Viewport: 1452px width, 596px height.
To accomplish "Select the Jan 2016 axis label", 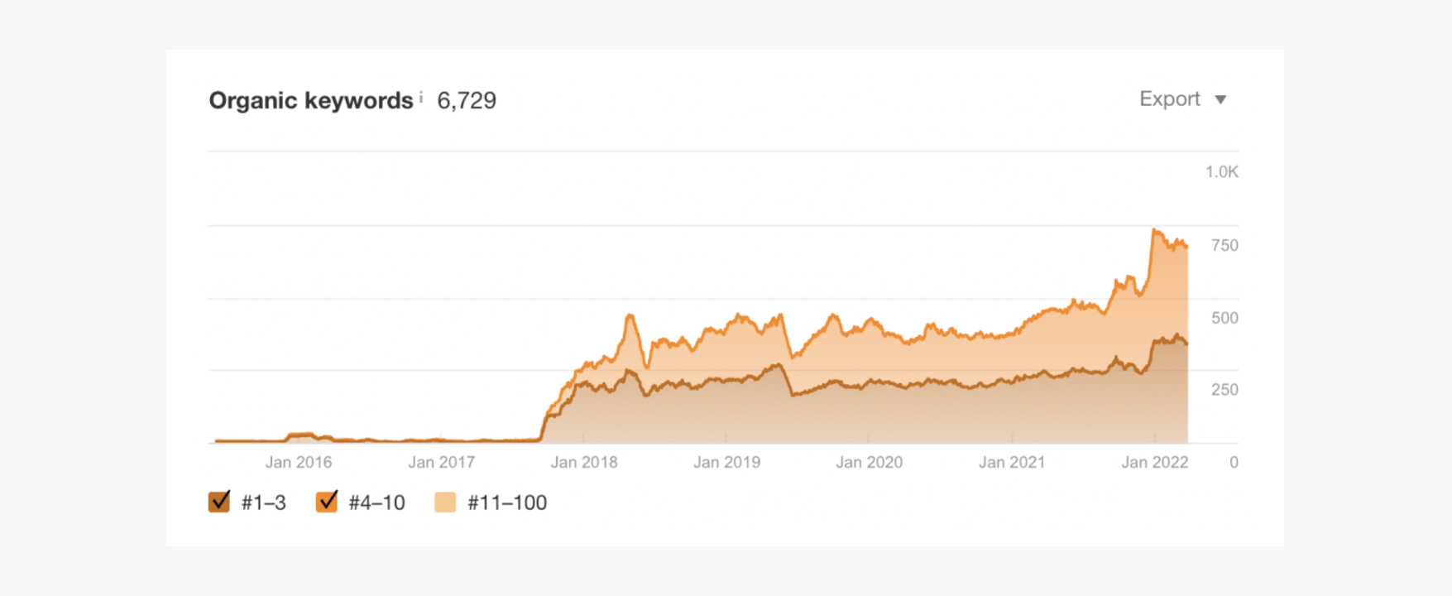I will click(298, 462).
